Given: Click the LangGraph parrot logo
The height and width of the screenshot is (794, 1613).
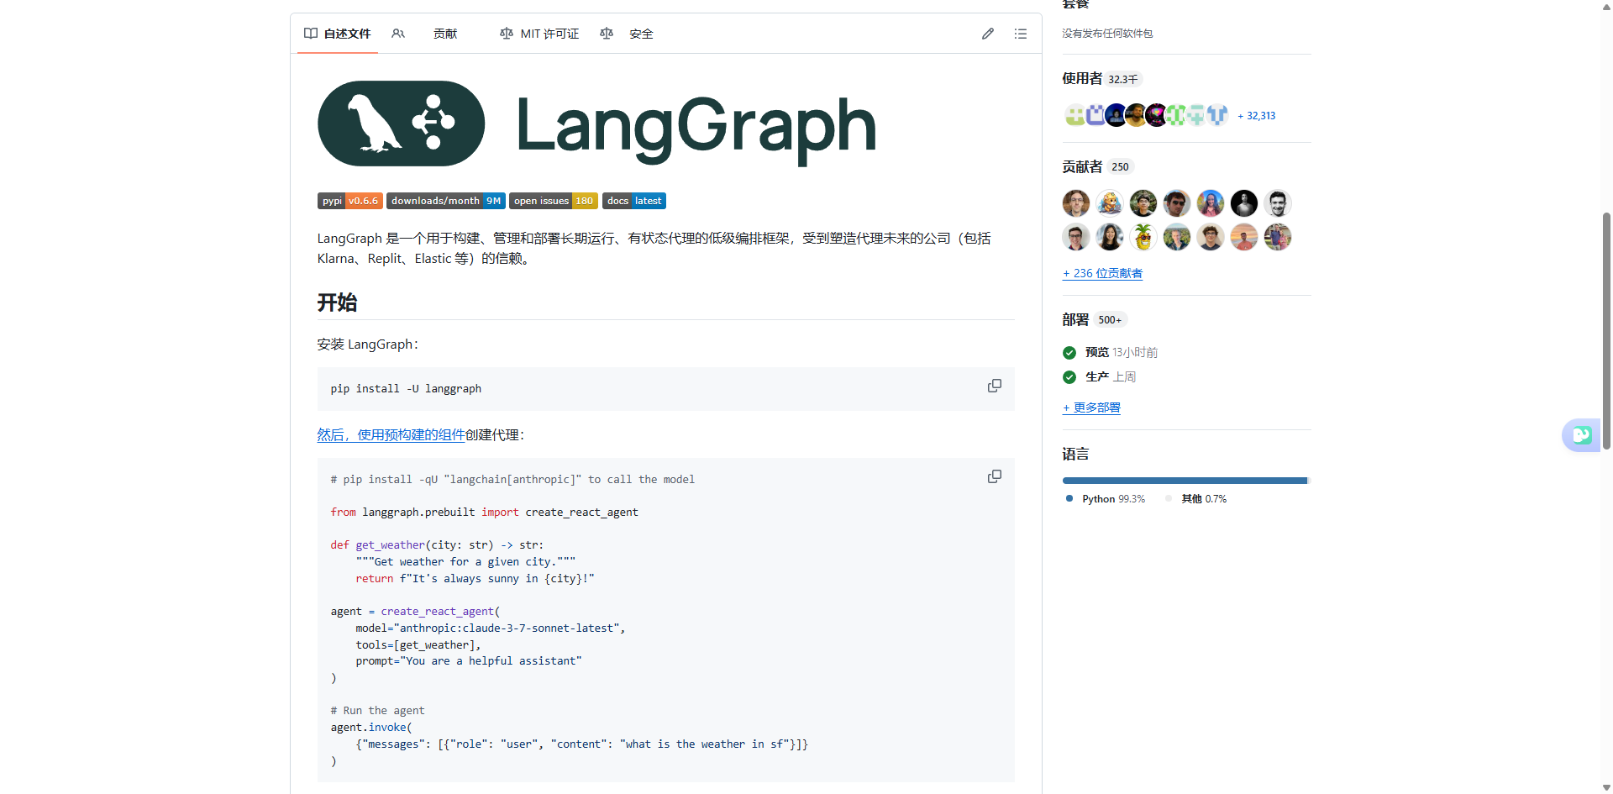Looking at the screenshot, I should (401, 124).
